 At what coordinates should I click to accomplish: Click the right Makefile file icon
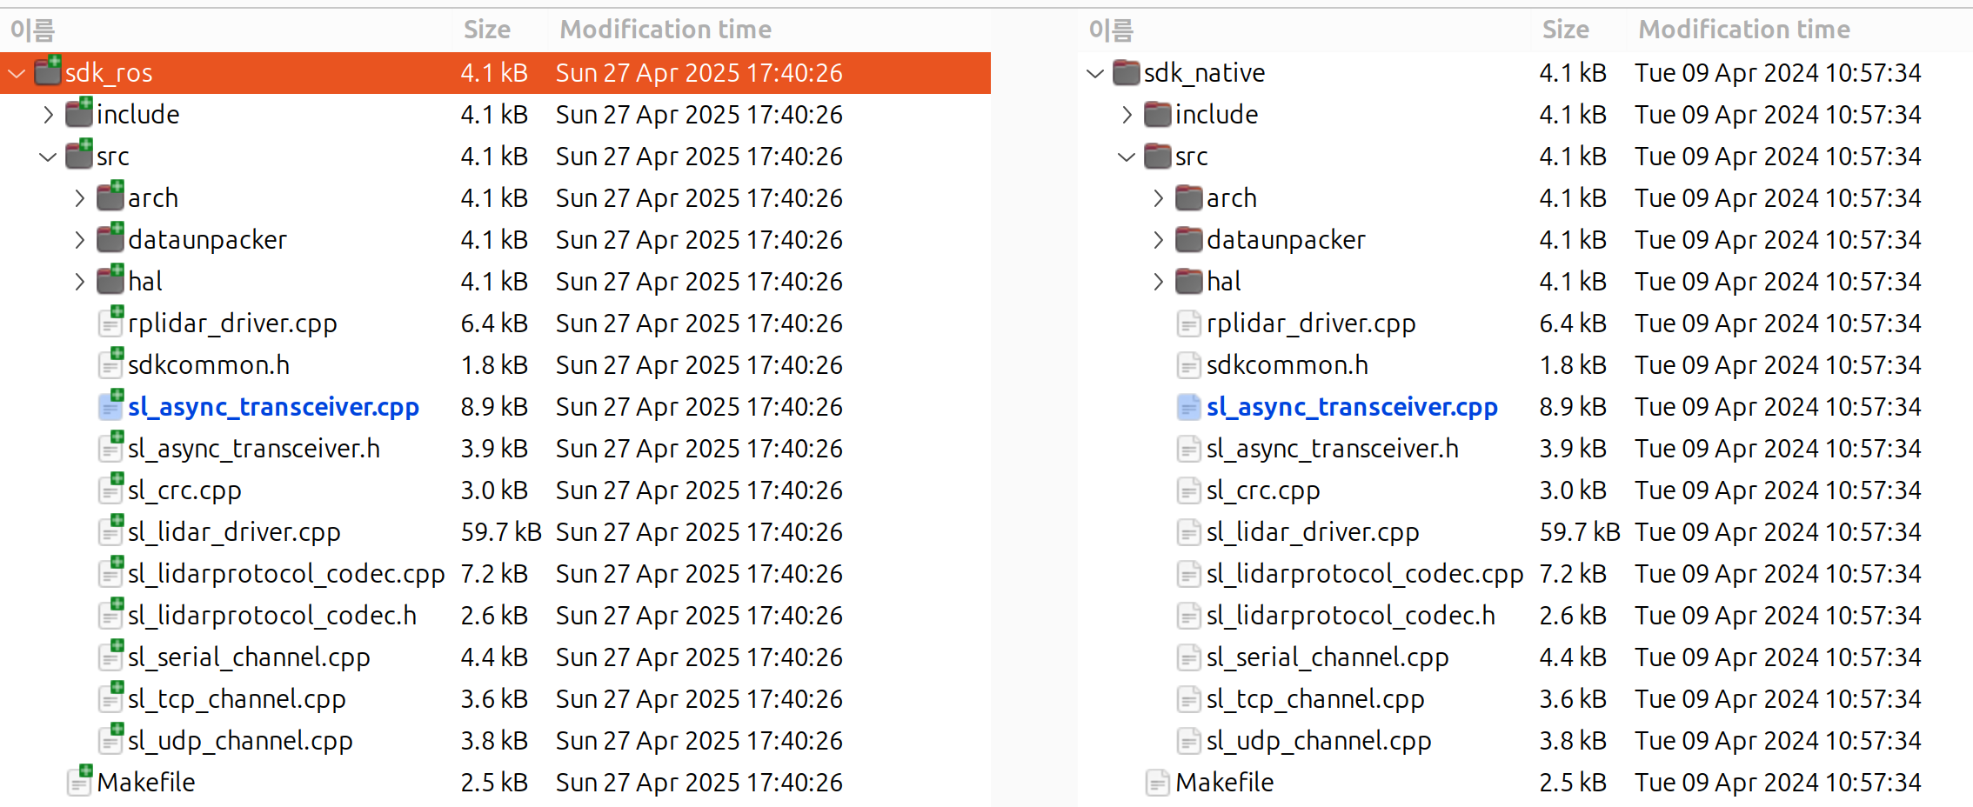[x=1158, y=783]
